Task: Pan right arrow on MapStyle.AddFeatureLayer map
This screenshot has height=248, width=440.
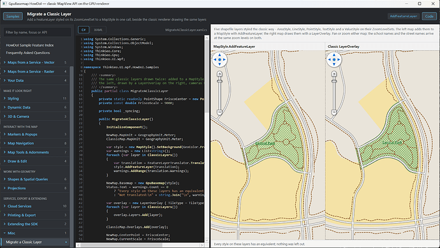Action: point(224,59)
